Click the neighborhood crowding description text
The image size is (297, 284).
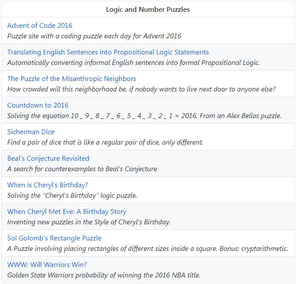(141, 89)
